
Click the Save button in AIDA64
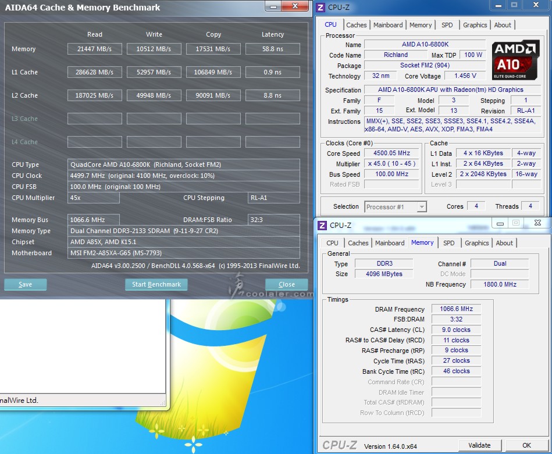point(26,284)
